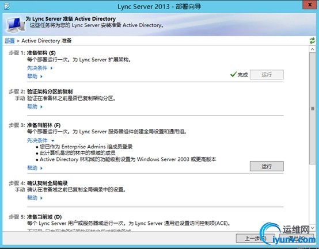319x249 pixels.
Task: Expand 帮助 under step 3 准备当前林
Action: (35, 168)
